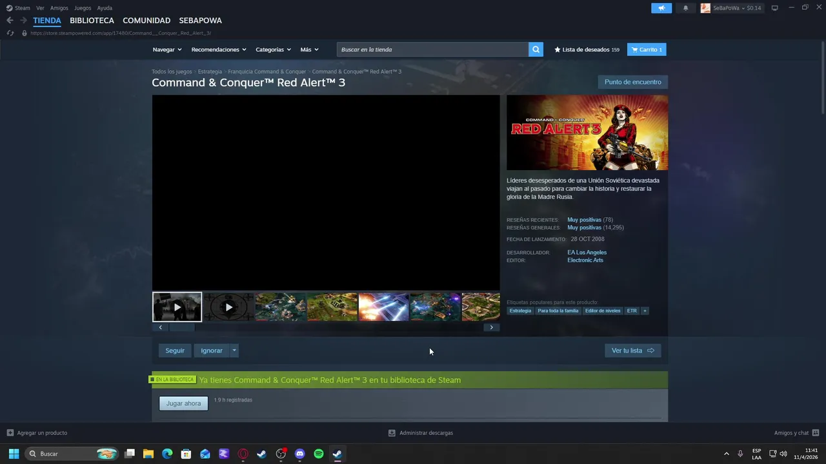
Task: Click the Seguir button
Action: coord(175,351)
